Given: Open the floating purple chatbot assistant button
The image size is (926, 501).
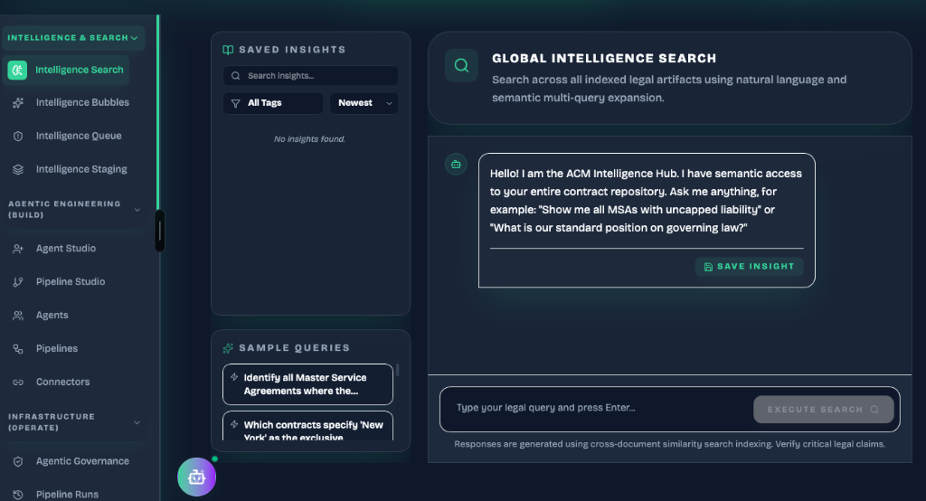Looking at the screenshot, I should (196, 477).
